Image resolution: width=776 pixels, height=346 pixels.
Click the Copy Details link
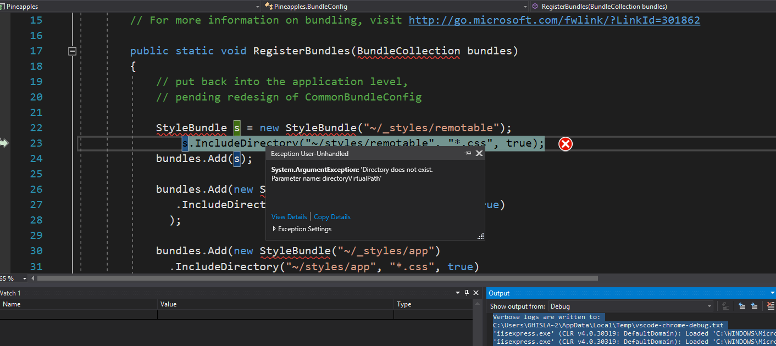(x=332, y=217)
